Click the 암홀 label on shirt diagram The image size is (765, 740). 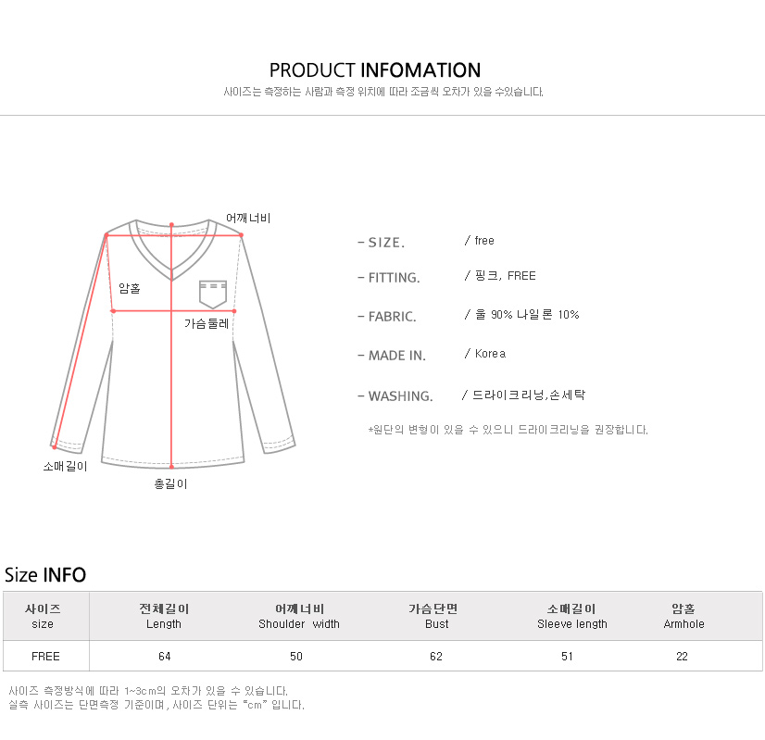coord(130,288)
